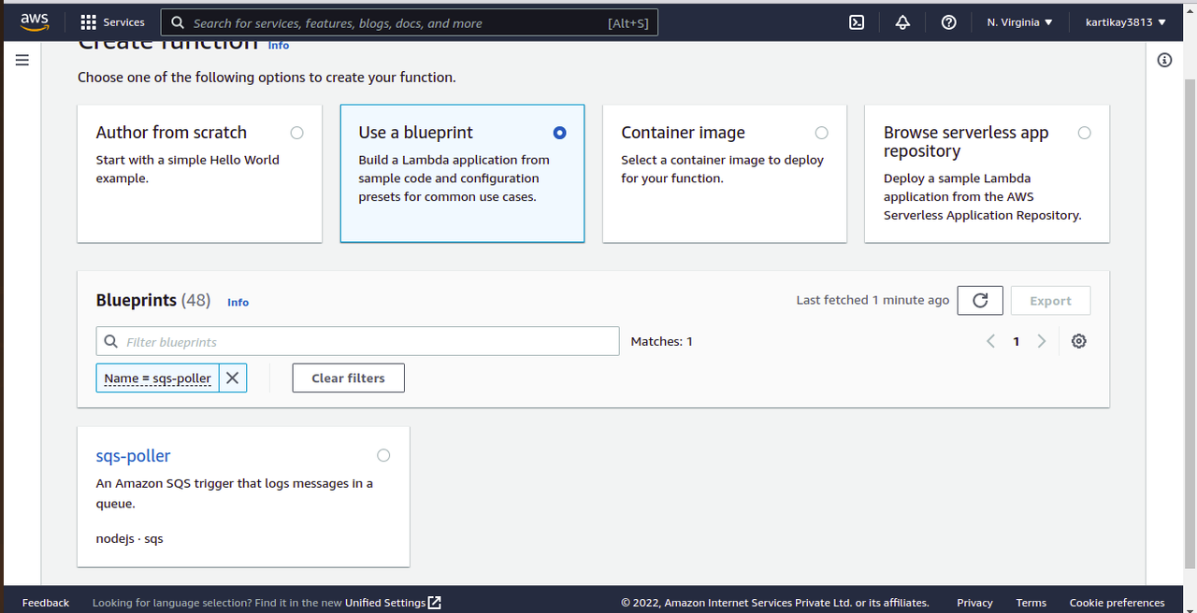Open Info link beside Blueprints heading

238,302
